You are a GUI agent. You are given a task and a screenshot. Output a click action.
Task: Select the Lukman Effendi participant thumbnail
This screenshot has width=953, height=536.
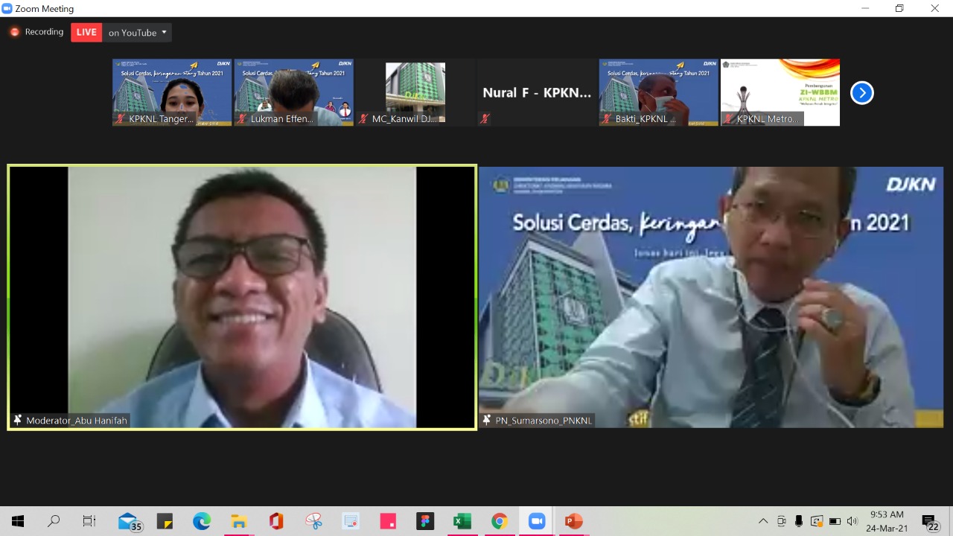click(x=294, y=92)
